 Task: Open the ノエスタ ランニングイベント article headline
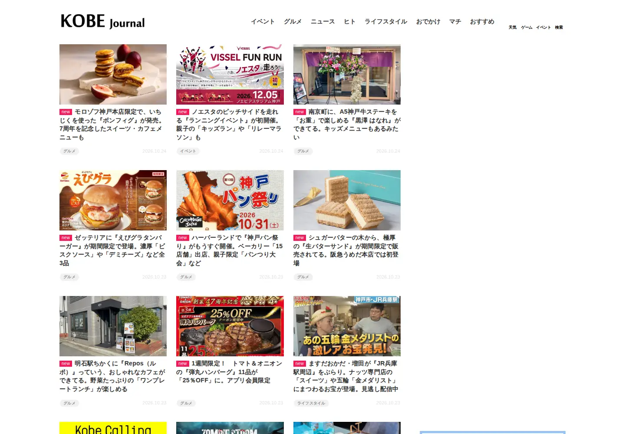pyautogui.click(x=229, y=125)
